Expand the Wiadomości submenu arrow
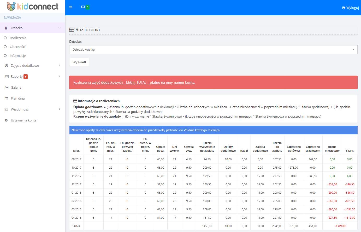 (60, 109)
